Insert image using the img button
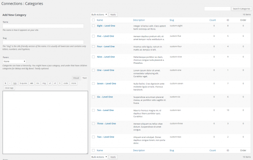 44,83
